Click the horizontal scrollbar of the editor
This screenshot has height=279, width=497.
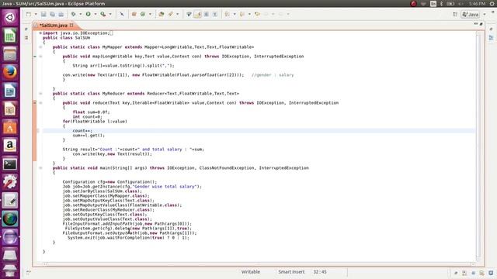click(x=259, y=263)
